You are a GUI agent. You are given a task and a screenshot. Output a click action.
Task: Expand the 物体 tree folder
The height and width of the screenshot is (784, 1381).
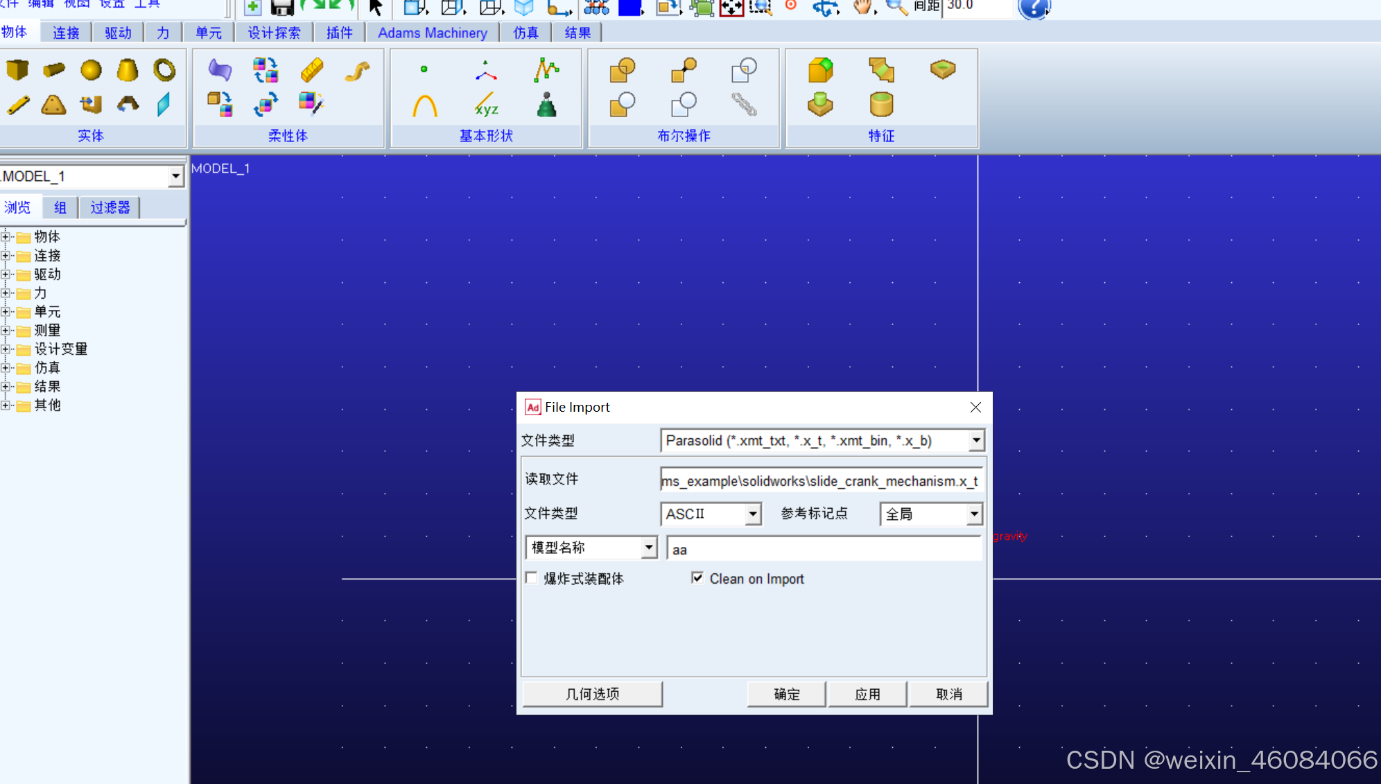coord(6,237)
